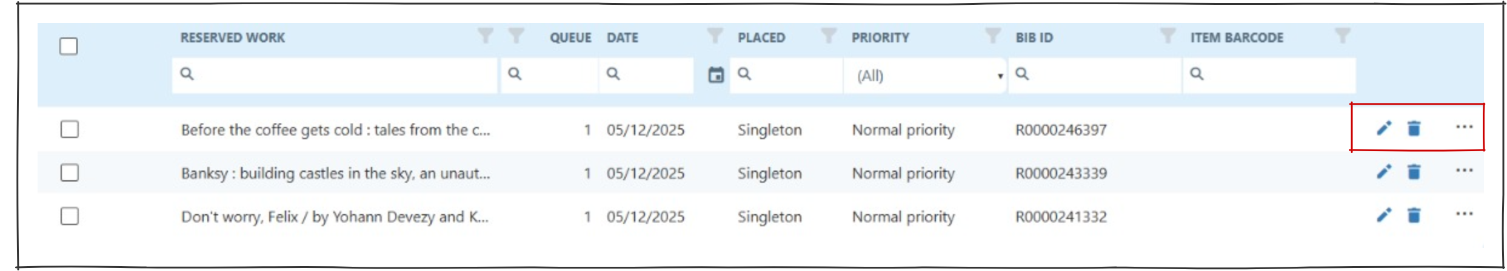Expand the ellipsis menu for the first row
The height and width of the screenshot is (271, 1507).
pyautogui.click(x=1464, y=127)
